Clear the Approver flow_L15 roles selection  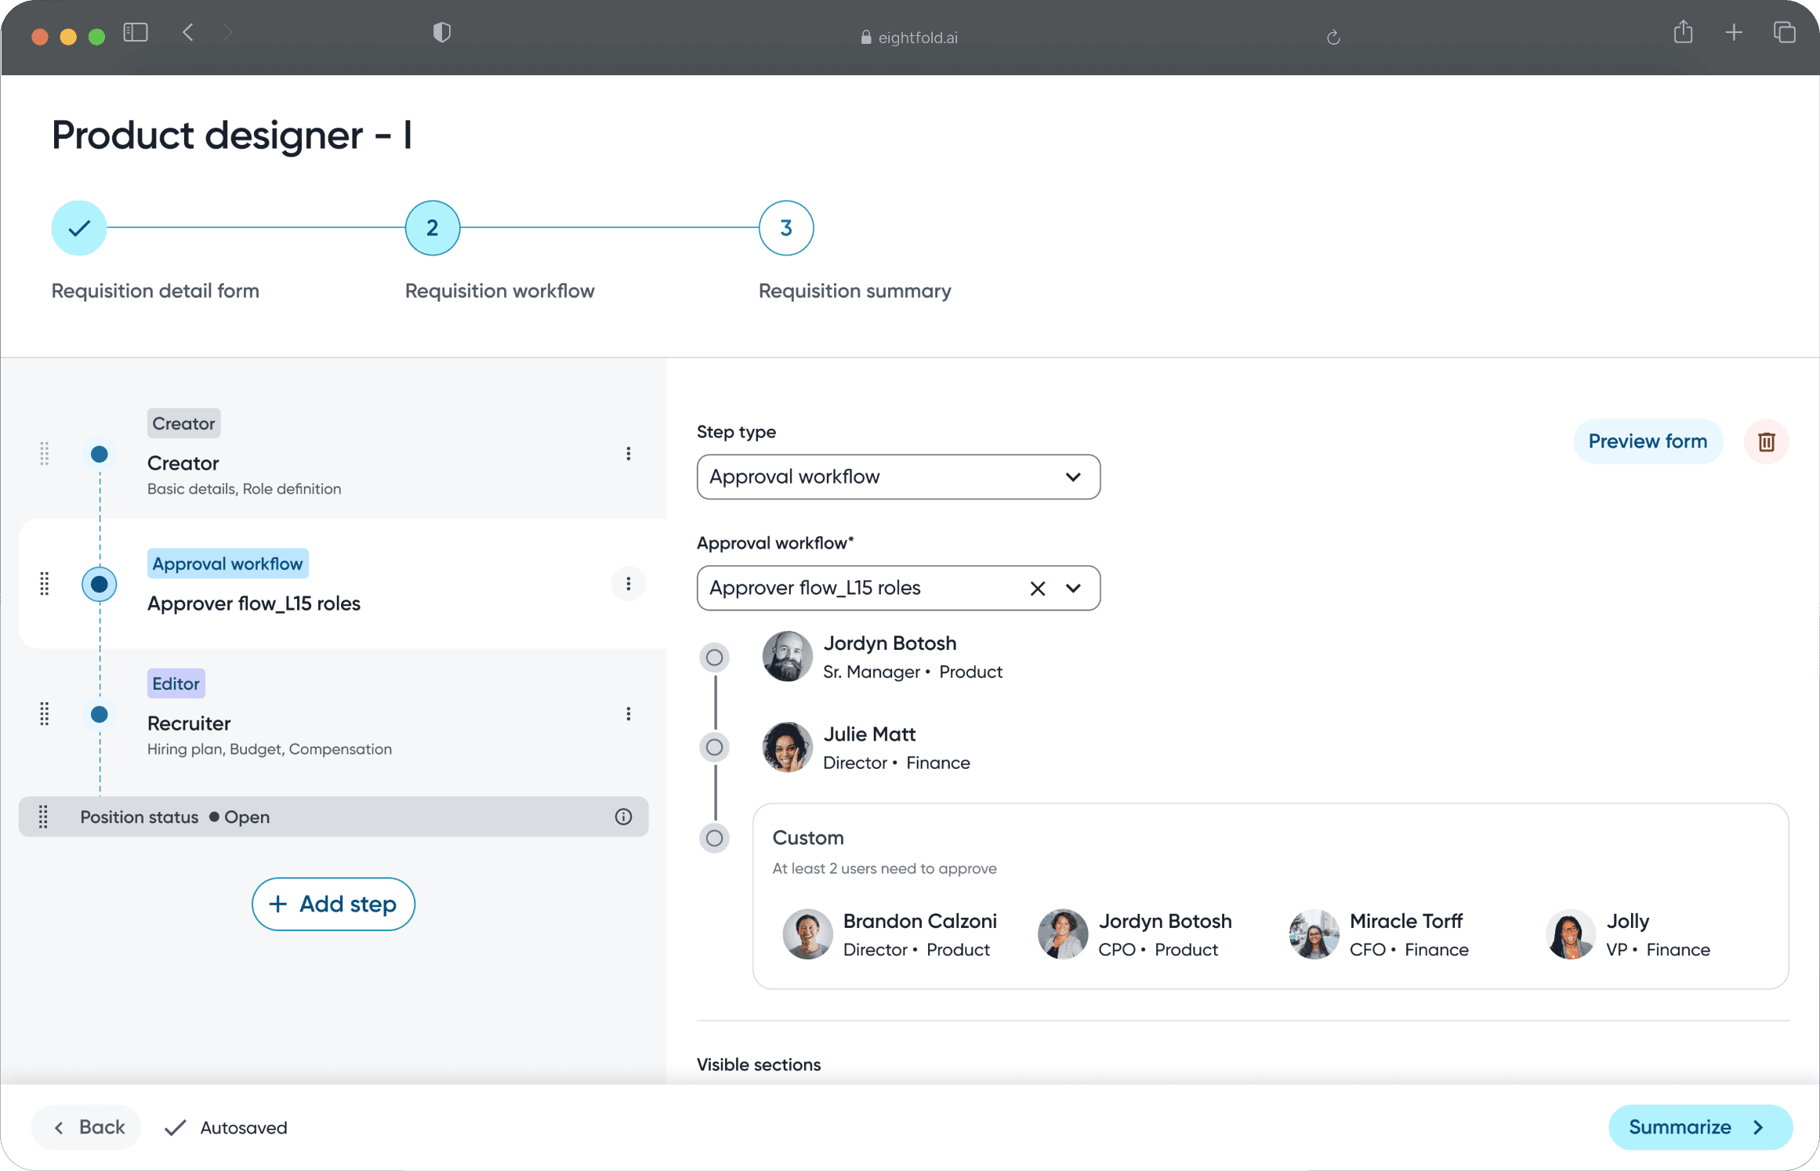(x=1037, y=589)
